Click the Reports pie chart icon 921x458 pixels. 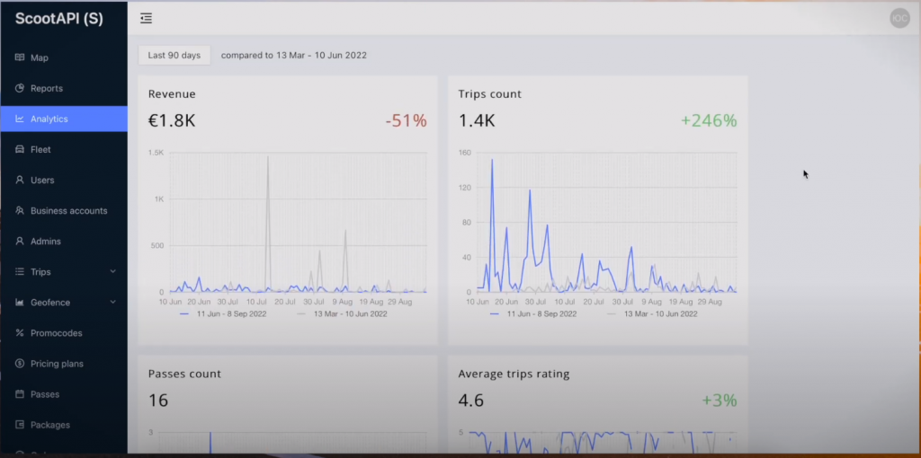[x=20, y=88]
